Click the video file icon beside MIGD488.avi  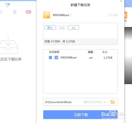click(56, 58)
